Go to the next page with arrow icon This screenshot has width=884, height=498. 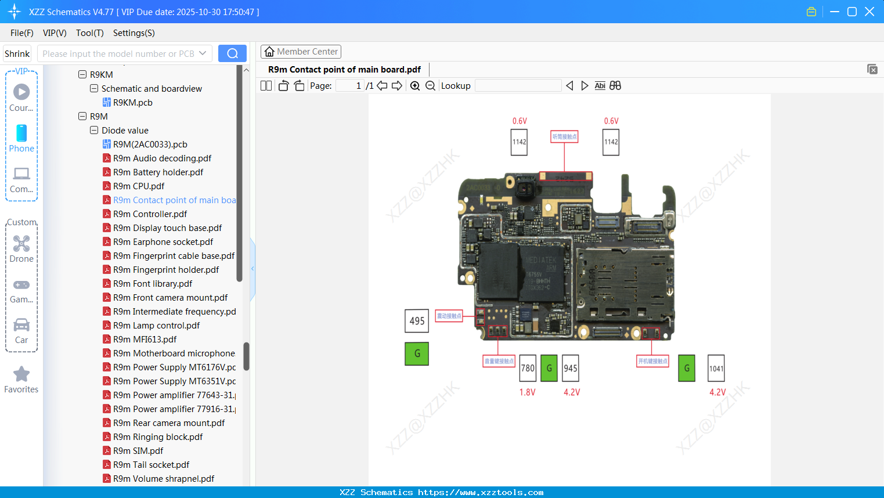(x=396, y=85)
